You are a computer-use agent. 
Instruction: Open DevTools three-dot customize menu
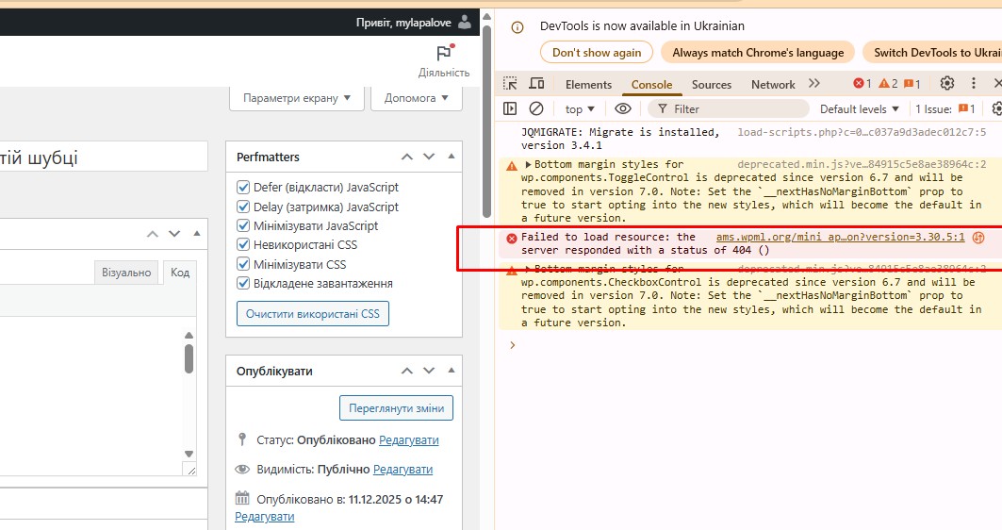point(973,83)
